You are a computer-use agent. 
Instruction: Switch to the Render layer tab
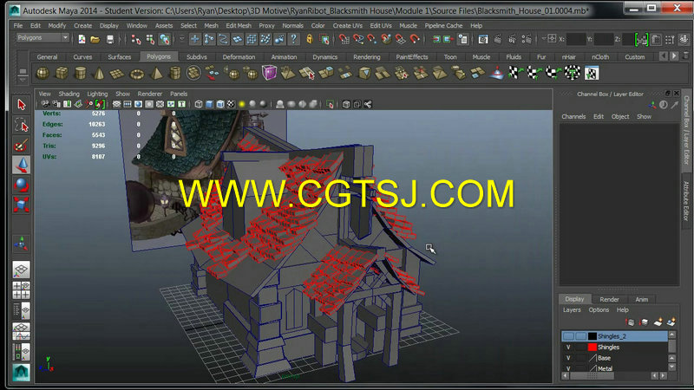coord(610,299)
